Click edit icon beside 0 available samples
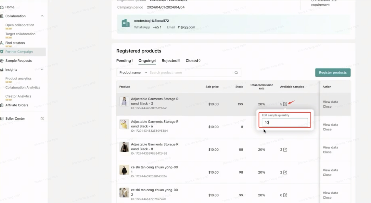Viewport: 371px width, 203px height. [x=285, y=195]
